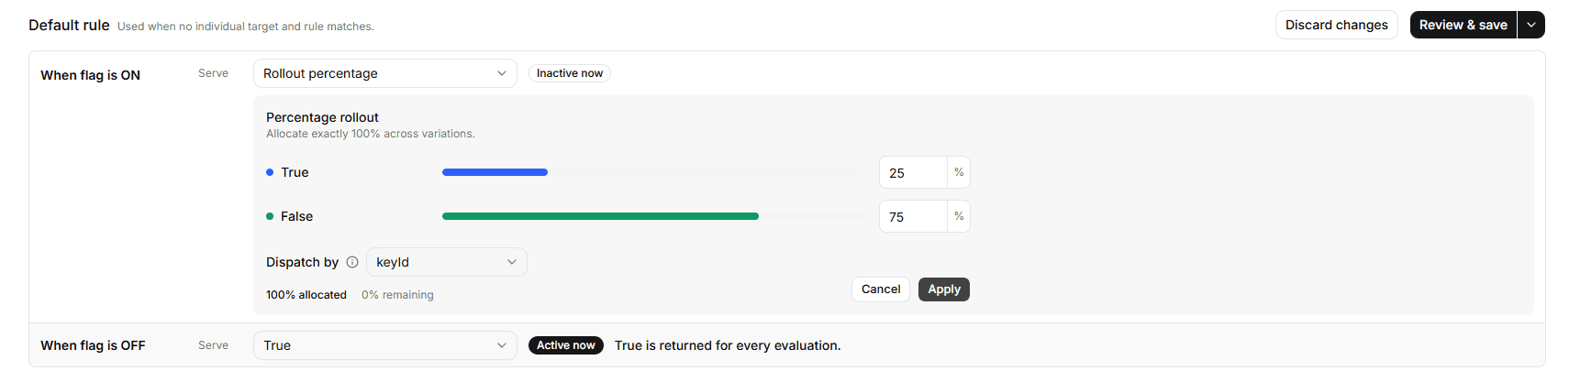This screenshot has height=382, width=1569.
Task: Click the percent symbol beside 75
Action: coord(959,216)
